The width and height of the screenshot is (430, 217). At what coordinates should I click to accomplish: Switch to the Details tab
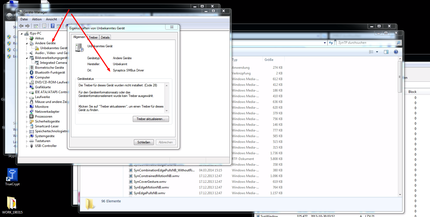point(105,37)
